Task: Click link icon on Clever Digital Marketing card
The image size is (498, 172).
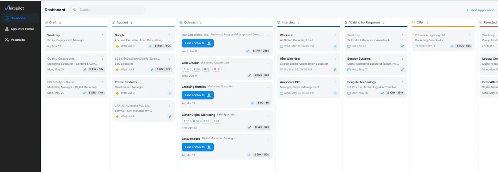Action: coord(249,127)
